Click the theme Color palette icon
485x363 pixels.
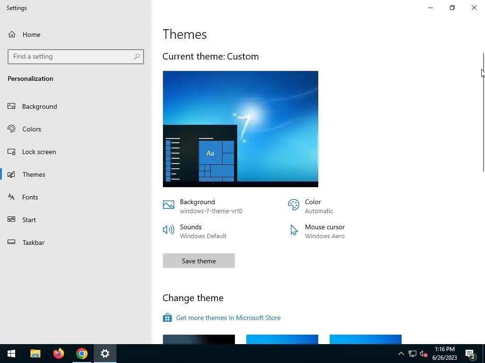point(294,205)
